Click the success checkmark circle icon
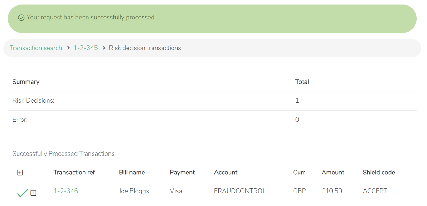Image resolution: width=427 pixels, height=206 pixels. click(x=21, y=18)
